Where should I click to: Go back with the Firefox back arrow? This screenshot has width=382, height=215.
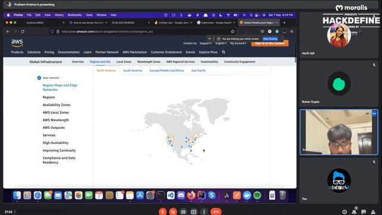(8, 32)
